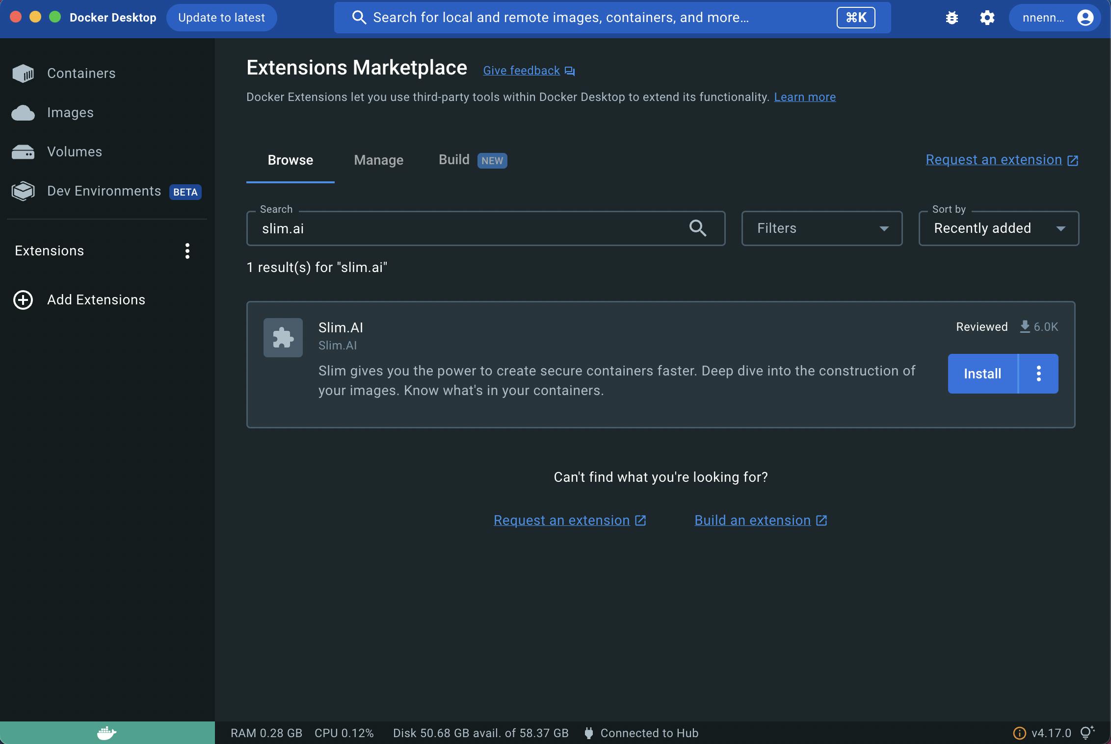Click the Reviewed label on Slim.AI card
This screenshot has height=744, width=1111.
coord(982,327)
